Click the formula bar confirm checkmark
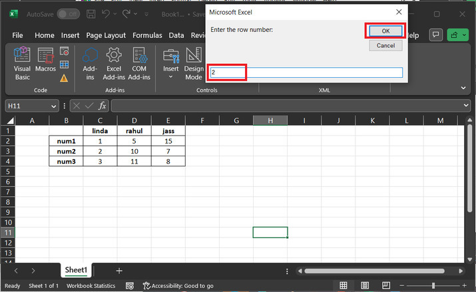Screen dimensions: 476x292 pos(89,106)
